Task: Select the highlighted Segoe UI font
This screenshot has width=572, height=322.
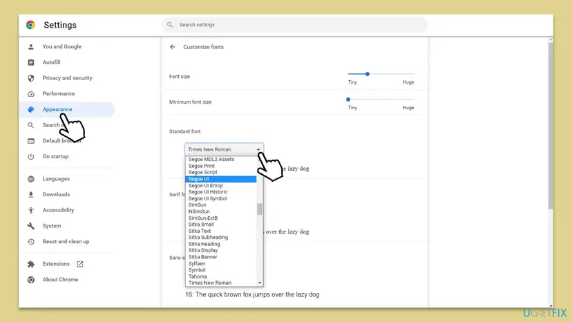Action: pos(220,179)
